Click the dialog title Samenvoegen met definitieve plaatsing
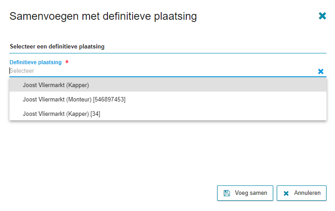Image resolution: width=335 pixels, height=211 pixels. pyautogui.click(x=103, y=16)
